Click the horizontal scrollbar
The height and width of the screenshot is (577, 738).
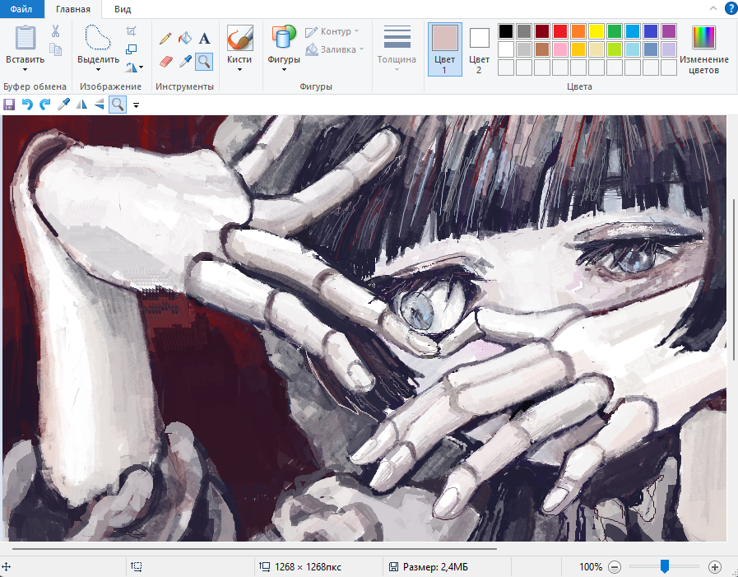(x=254, y=549)
